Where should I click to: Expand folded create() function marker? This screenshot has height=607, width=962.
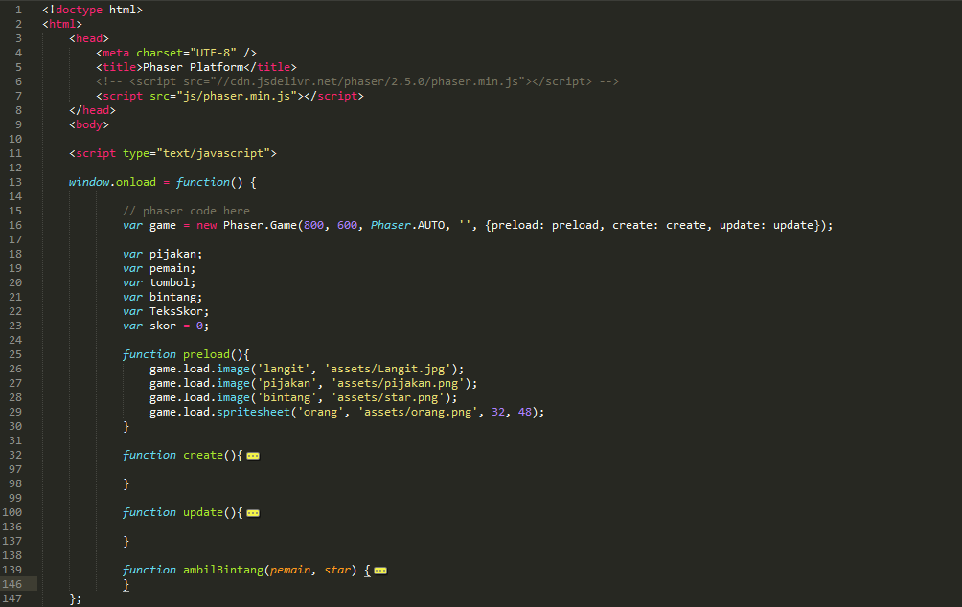(x=253, y=456)
